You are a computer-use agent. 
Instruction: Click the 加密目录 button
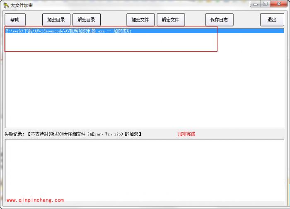coord(56,19)
